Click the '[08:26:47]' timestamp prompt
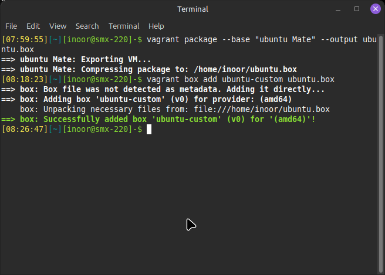385x275 pixels. point(25,129)
